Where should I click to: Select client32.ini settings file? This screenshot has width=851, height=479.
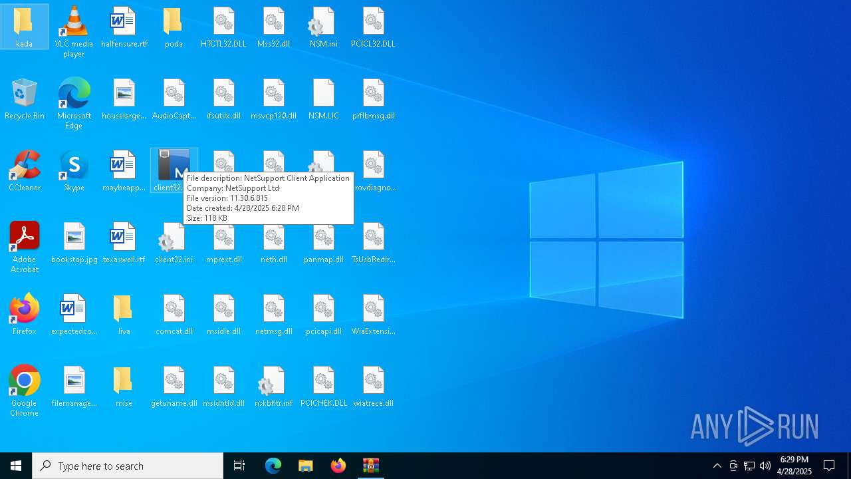(174, 242)
